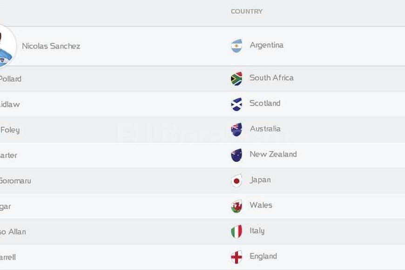This screenshot has height=270, width=405.
Task: Click the Allan player name
Action: 13,232
